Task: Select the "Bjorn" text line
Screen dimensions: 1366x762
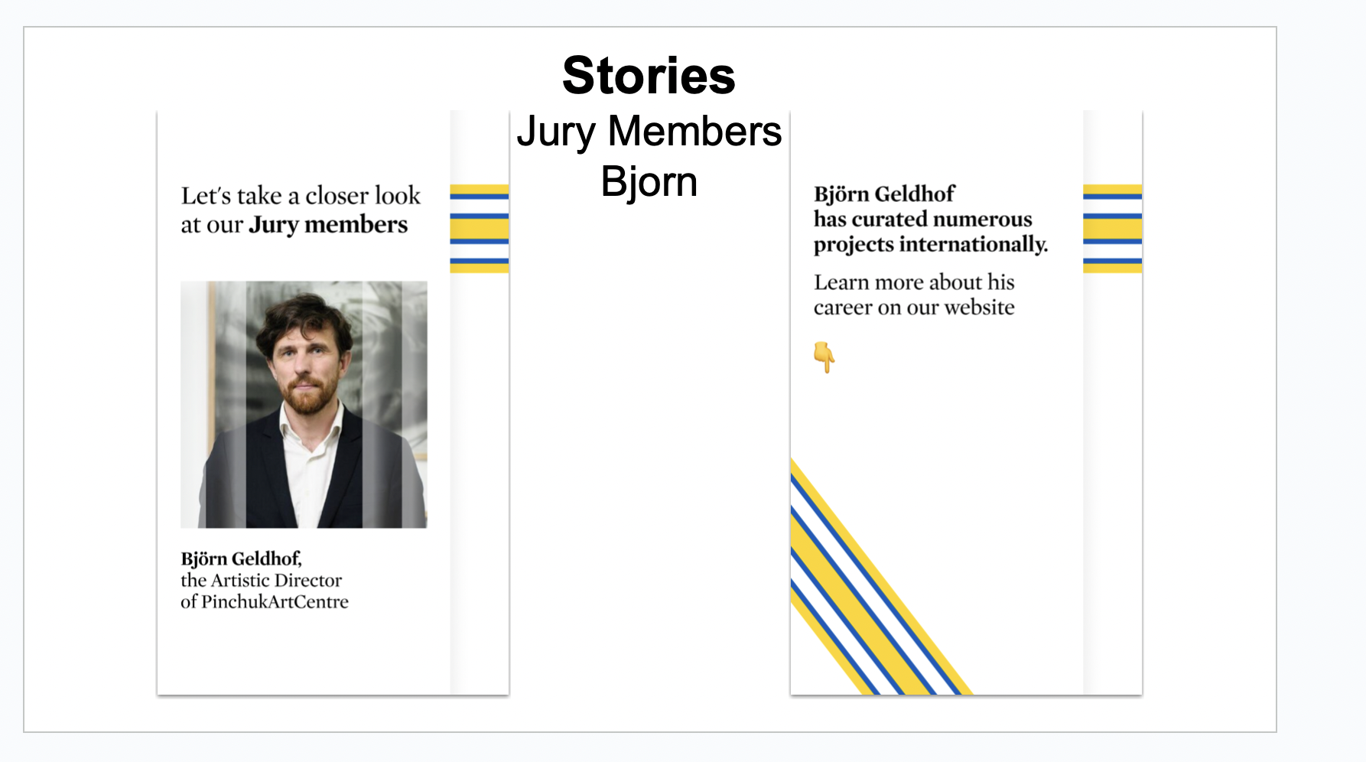Action: point(649,182)
